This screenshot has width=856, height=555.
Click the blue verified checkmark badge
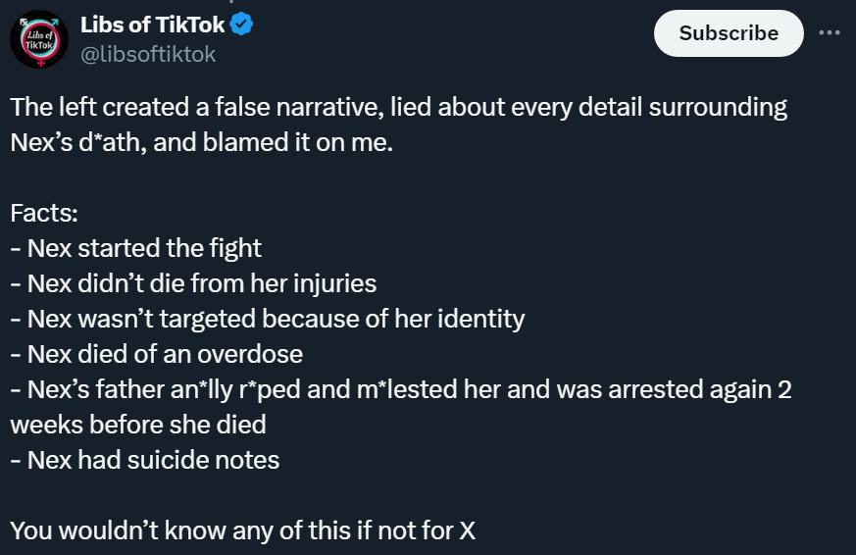pos(241,25)
